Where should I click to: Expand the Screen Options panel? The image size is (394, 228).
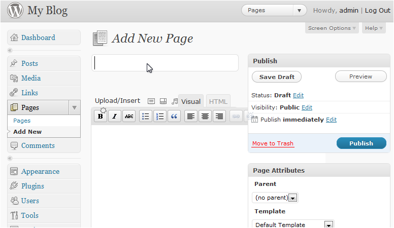point(332,28)
